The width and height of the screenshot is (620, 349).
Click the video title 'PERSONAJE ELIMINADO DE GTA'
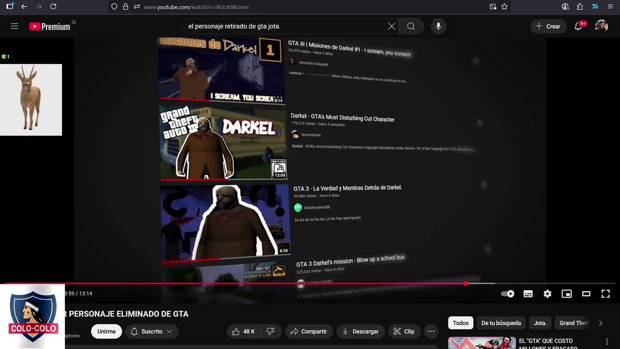(x=128, y=314)
